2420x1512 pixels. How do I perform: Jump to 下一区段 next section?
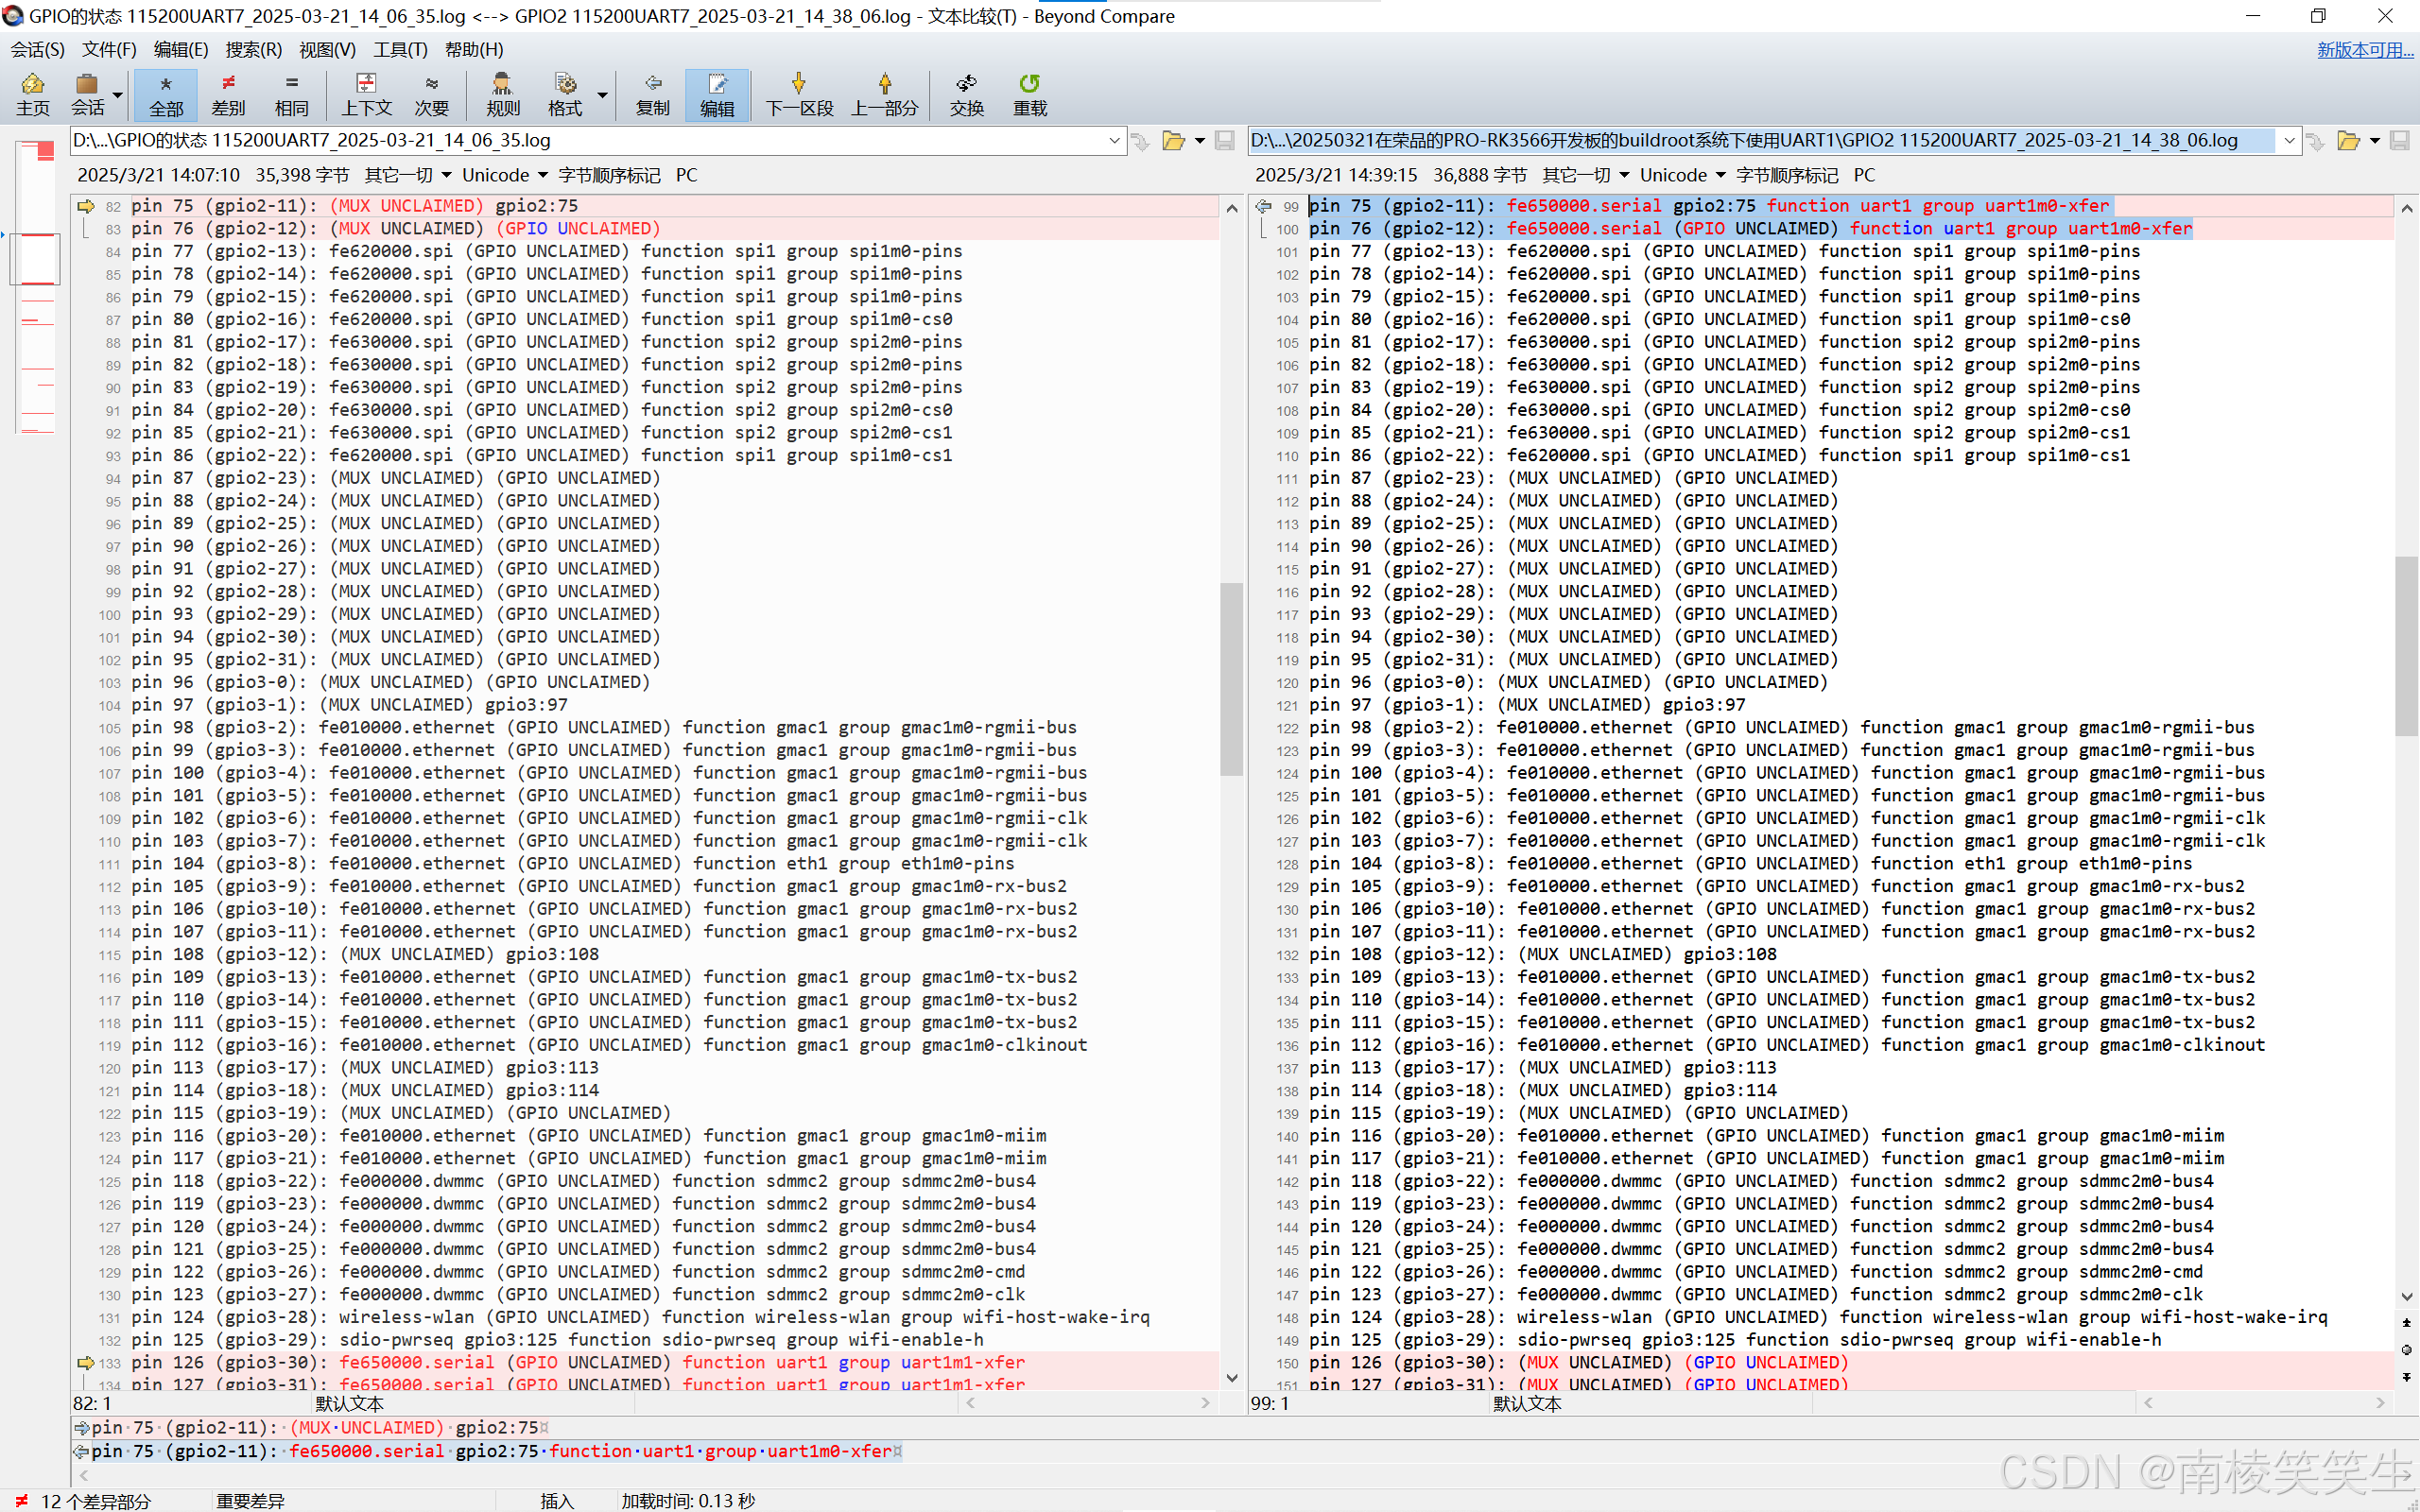click(798, 94)
